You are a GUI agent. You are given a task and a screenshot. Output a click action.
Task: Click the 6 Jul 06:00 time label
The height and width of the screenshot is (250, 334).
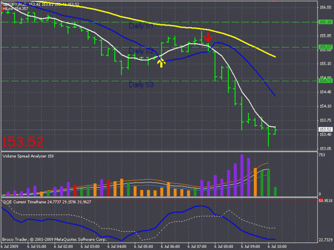tap(170, 247)
